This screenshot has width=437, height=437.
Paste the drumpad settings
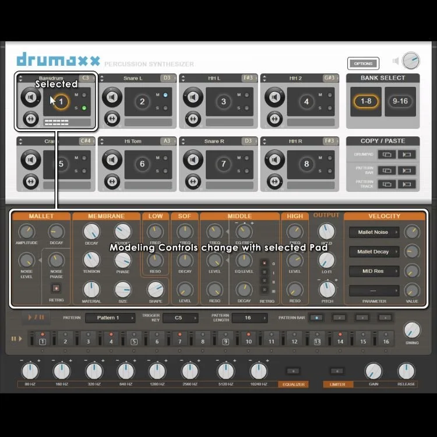click(x=407, y=154)
